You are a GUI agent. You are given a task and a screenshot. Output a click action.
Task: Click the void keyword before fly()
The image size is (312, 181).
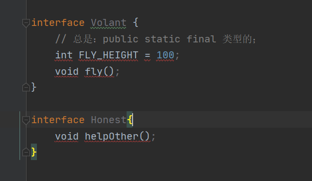(x=67, y=72)
